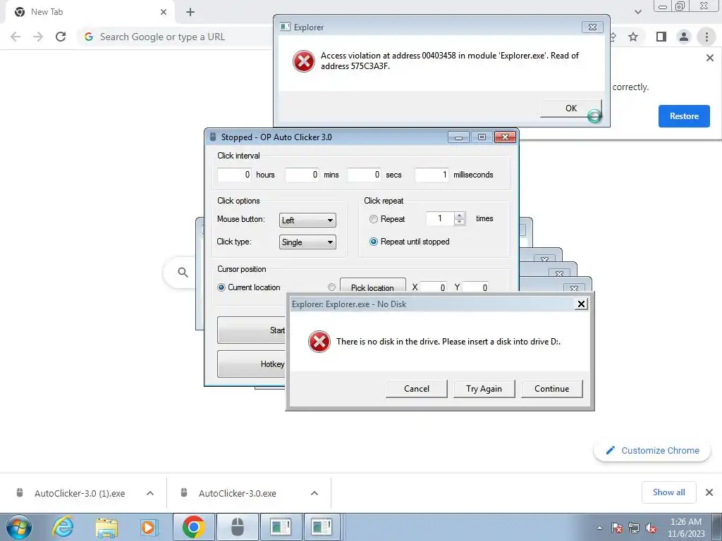
Task: Click the hours input field
Action: point(234,175)
